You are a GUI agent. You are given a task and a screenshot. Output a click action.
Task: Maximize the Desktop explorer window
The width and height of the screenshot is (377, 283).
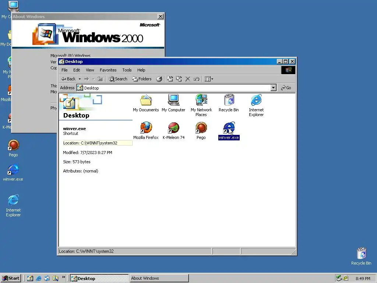285,62
